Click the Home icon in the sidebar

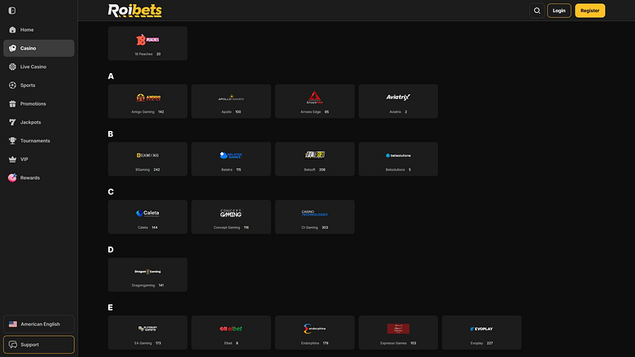(12, 30)
